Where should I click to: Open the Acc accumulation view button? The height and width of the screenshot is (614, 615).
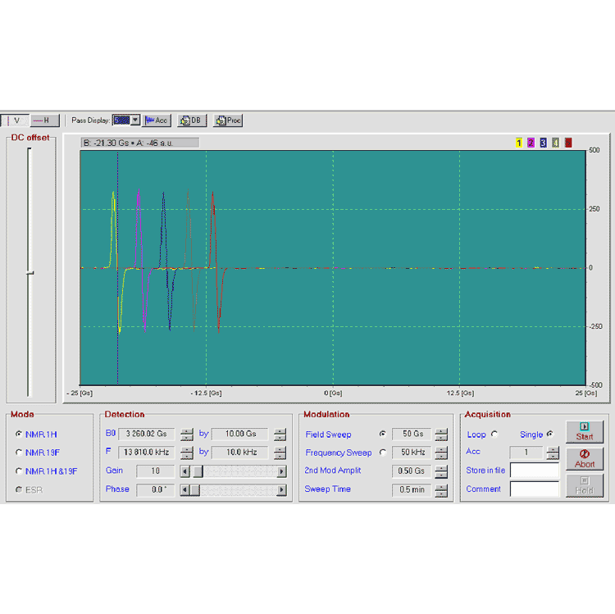pos(157,121)
